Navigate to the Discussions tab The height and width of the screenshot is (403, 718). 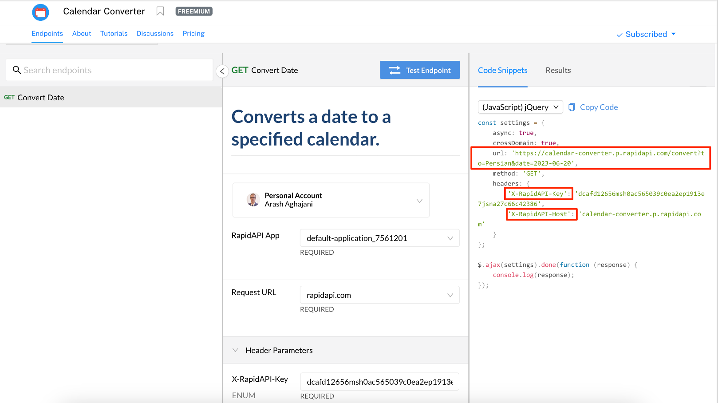coord(155,33)
